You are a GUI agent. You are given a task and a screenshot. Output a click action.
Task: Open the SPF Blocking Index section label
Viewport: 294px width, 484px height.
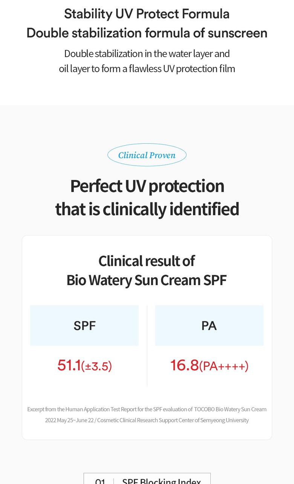tap(161, 481)
